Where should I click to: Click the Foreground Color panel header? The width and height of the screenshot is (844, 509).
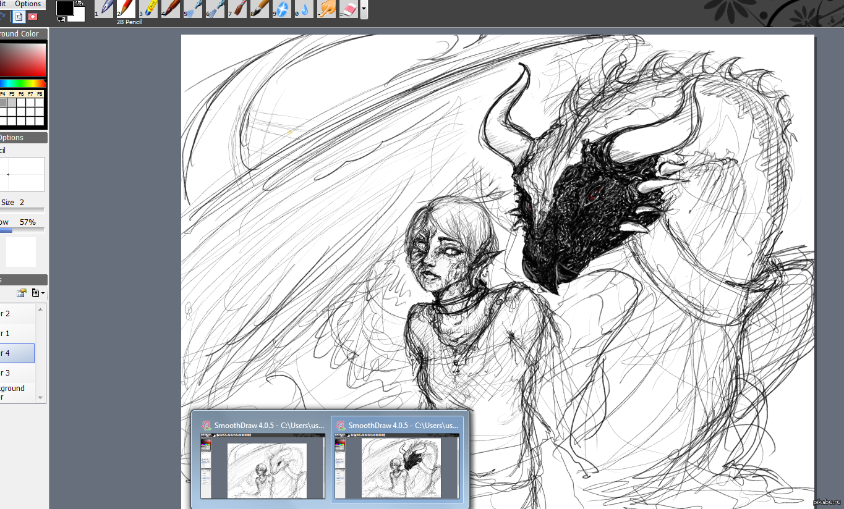(23, 33)
